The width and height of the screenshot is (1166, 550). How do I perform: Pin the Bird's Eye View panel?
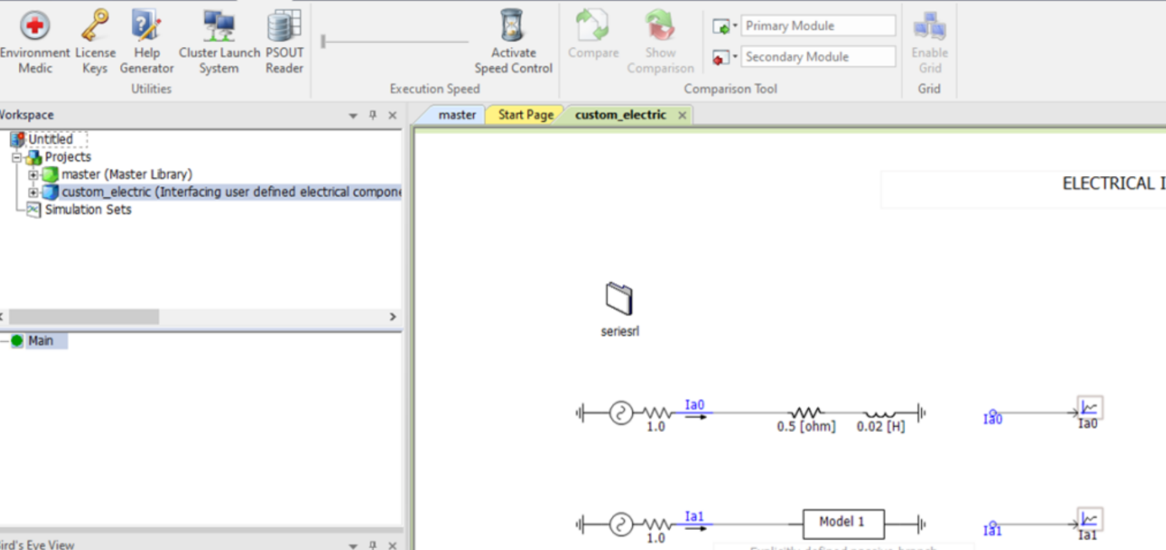coord(373,545)
